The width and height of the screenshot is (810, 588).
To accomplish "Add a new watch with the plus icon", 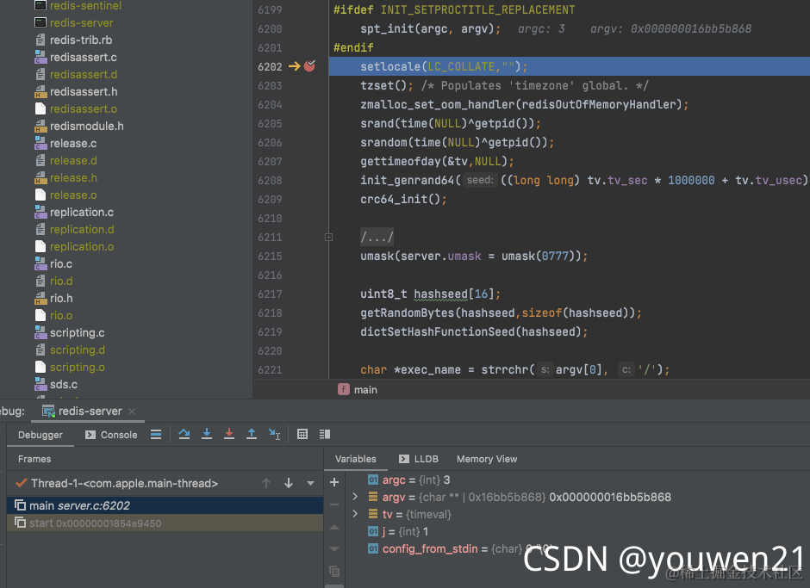I will click(x=334, y=482).
